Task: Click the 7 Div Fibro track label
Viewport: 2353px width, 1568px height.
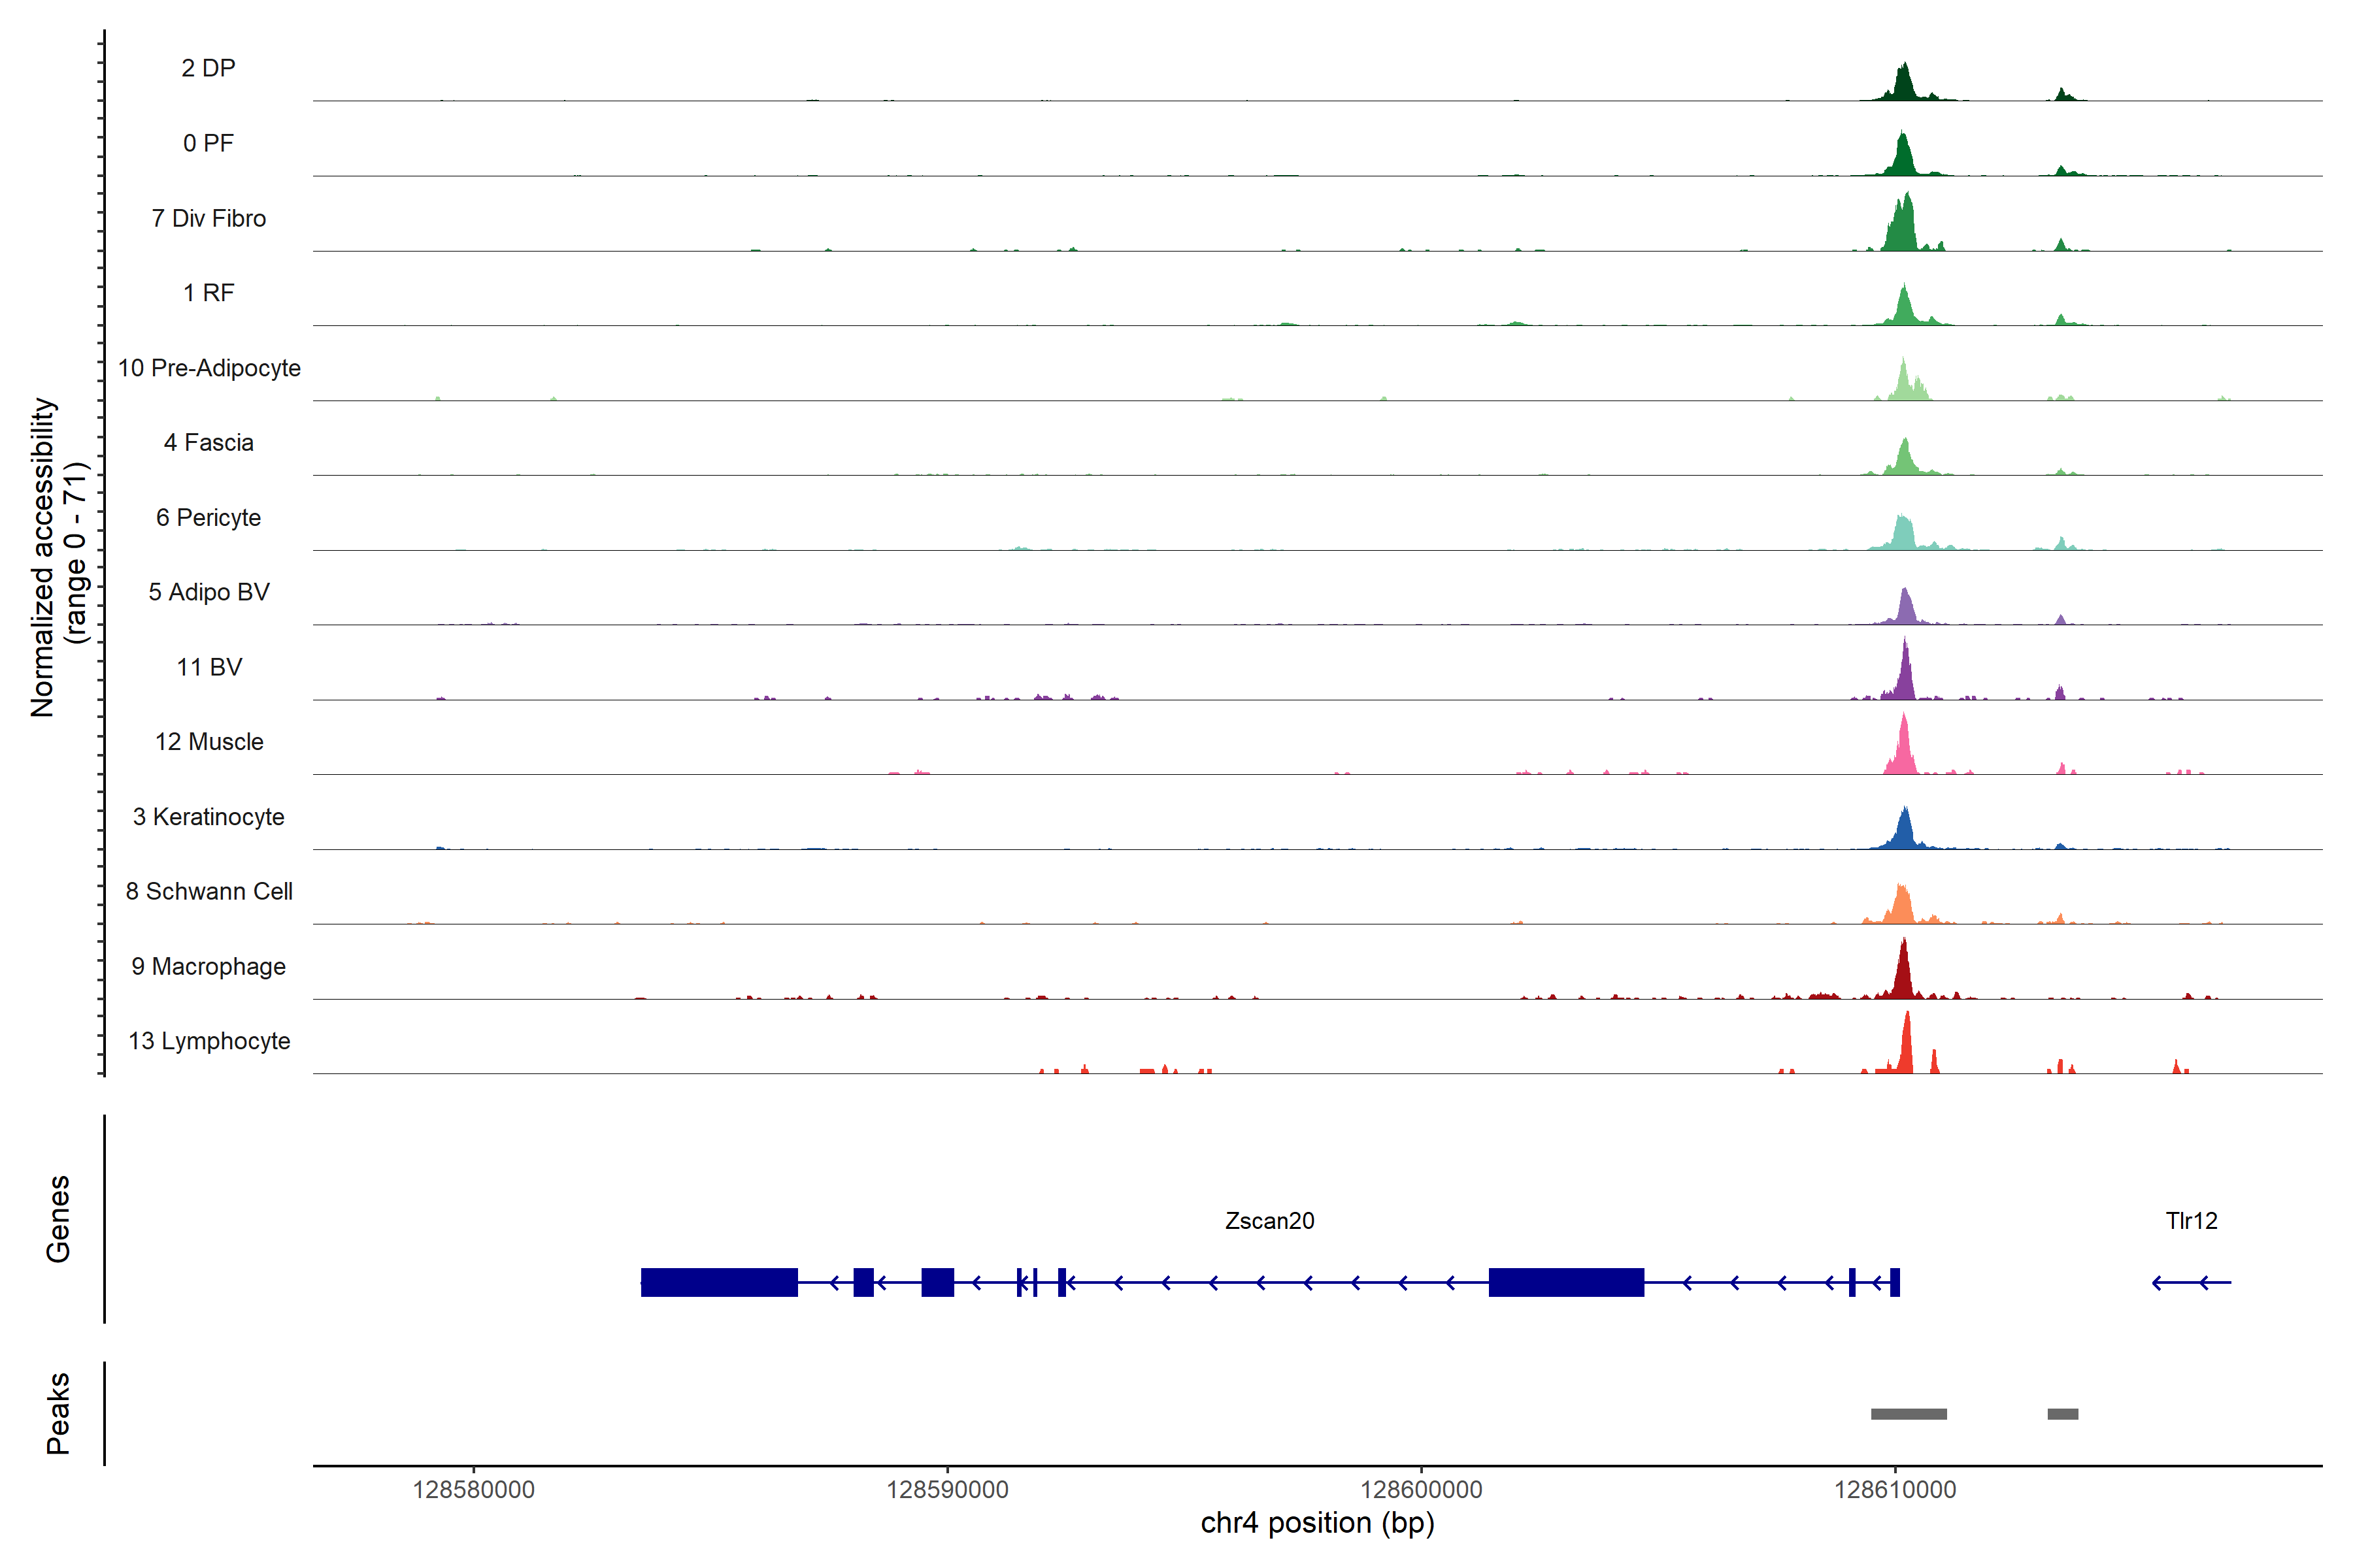Action: pyautogui.click(x=208, y=218)
